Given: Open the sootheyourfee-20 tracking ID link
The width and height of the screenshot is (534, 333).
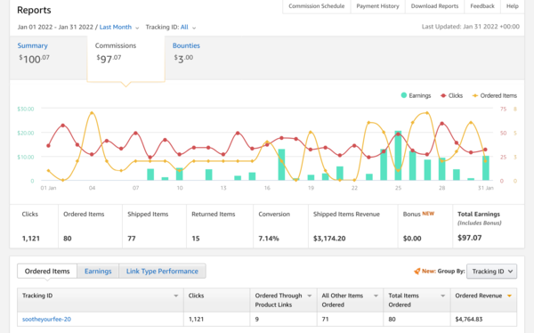Looking at the screenshot, I should pyautogui.click(x=46, y=320).
